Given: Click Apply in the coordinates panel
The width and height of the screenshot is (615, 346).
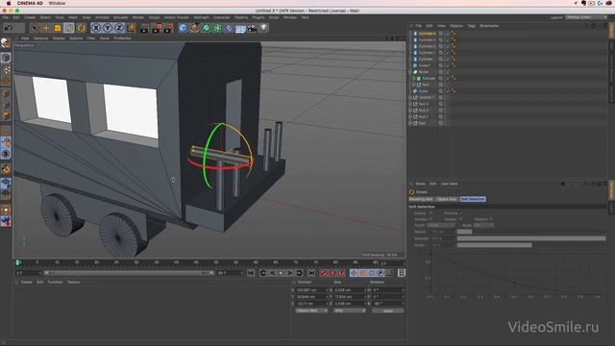Looking at the screenshot, I should [x=388, y=310].
